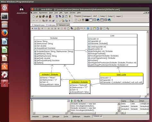Click the Save floppy-disk icon in main toolbar
The image size is (152, 122).
(x=40, y=16)
